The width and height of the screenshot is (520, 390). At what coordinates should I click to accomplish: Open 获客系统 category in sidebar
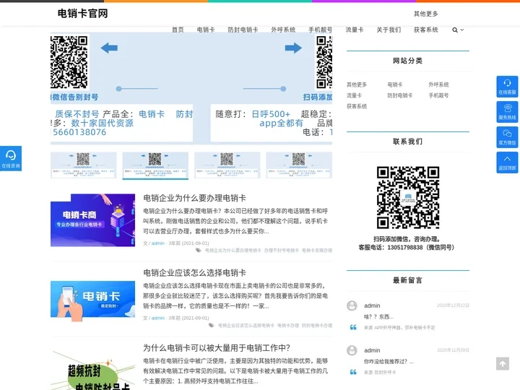point(357,106)
